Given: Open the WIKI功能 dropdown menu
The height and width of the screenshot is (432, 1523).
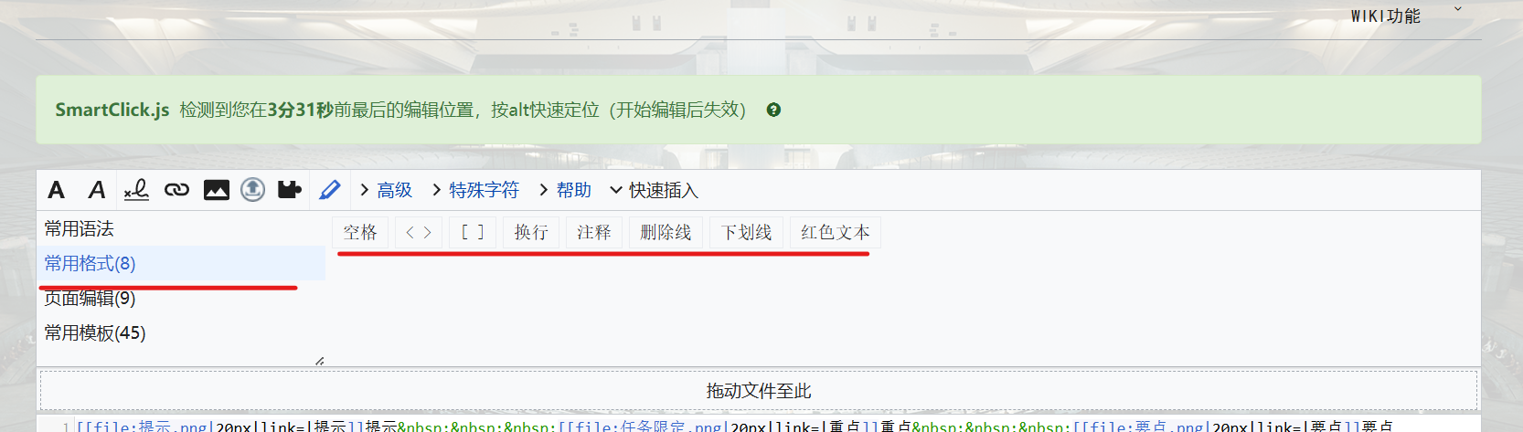Looking at the screenshot, I should tap(1406, 15).
